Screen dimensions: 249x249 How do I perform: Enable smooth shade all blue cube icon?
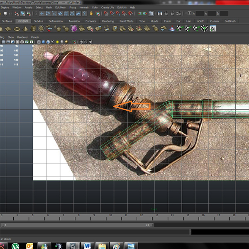[x=43, y=42]
